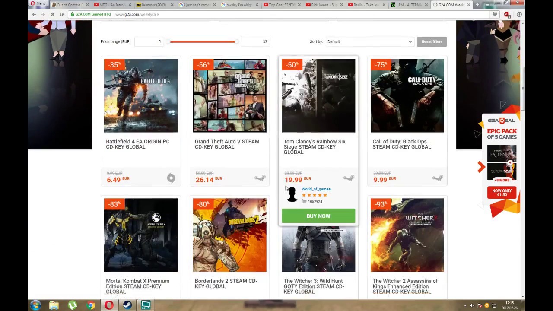
Task: Open the Rainbow Six Siege cover image
Action: click(318, 95)
